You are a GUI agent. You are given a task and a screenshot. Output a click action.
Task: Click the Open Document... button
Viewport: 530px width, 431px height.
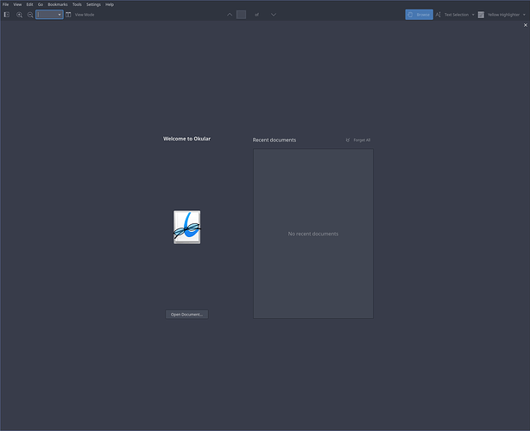[x=186, y=315]
